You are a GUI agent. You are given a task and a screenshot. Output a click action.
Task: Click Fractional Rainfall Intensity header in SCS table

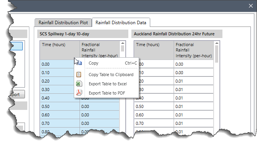(99, 49)
